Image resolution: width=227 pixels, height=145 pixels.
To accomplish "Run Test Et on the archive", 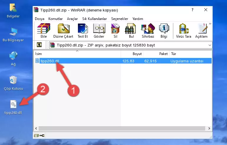I will (x=83, y=31).
